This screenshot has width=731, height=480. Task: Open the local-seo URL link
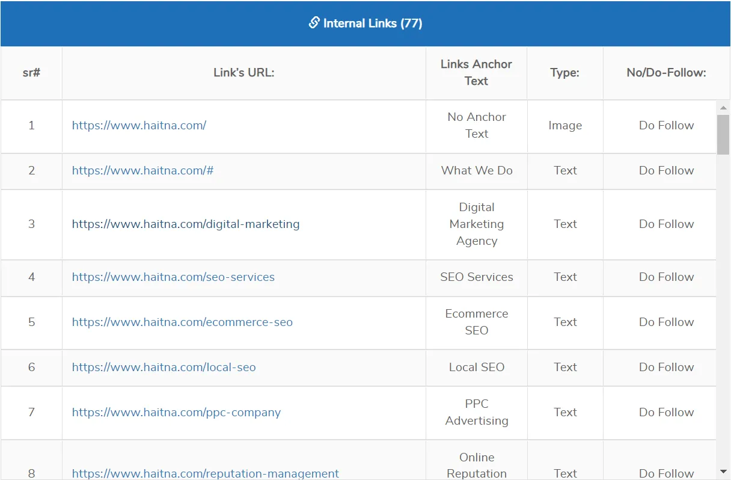tap(164, 367)
